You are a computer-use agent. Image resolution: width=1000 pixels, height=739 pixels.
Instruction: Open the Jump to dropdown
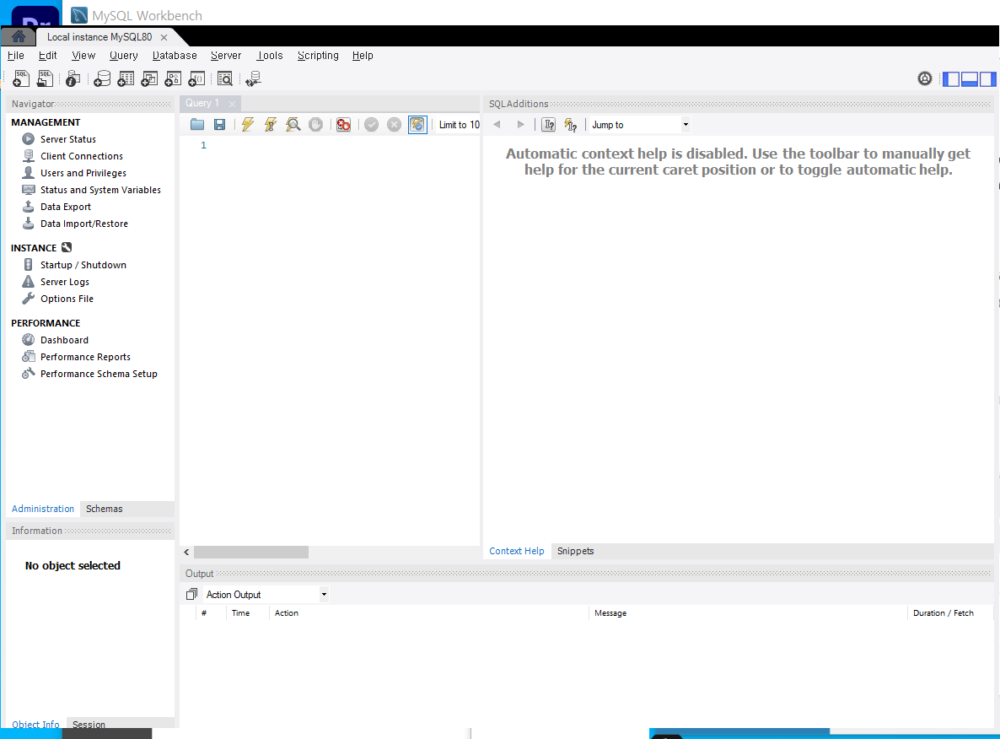pos(640,125)
